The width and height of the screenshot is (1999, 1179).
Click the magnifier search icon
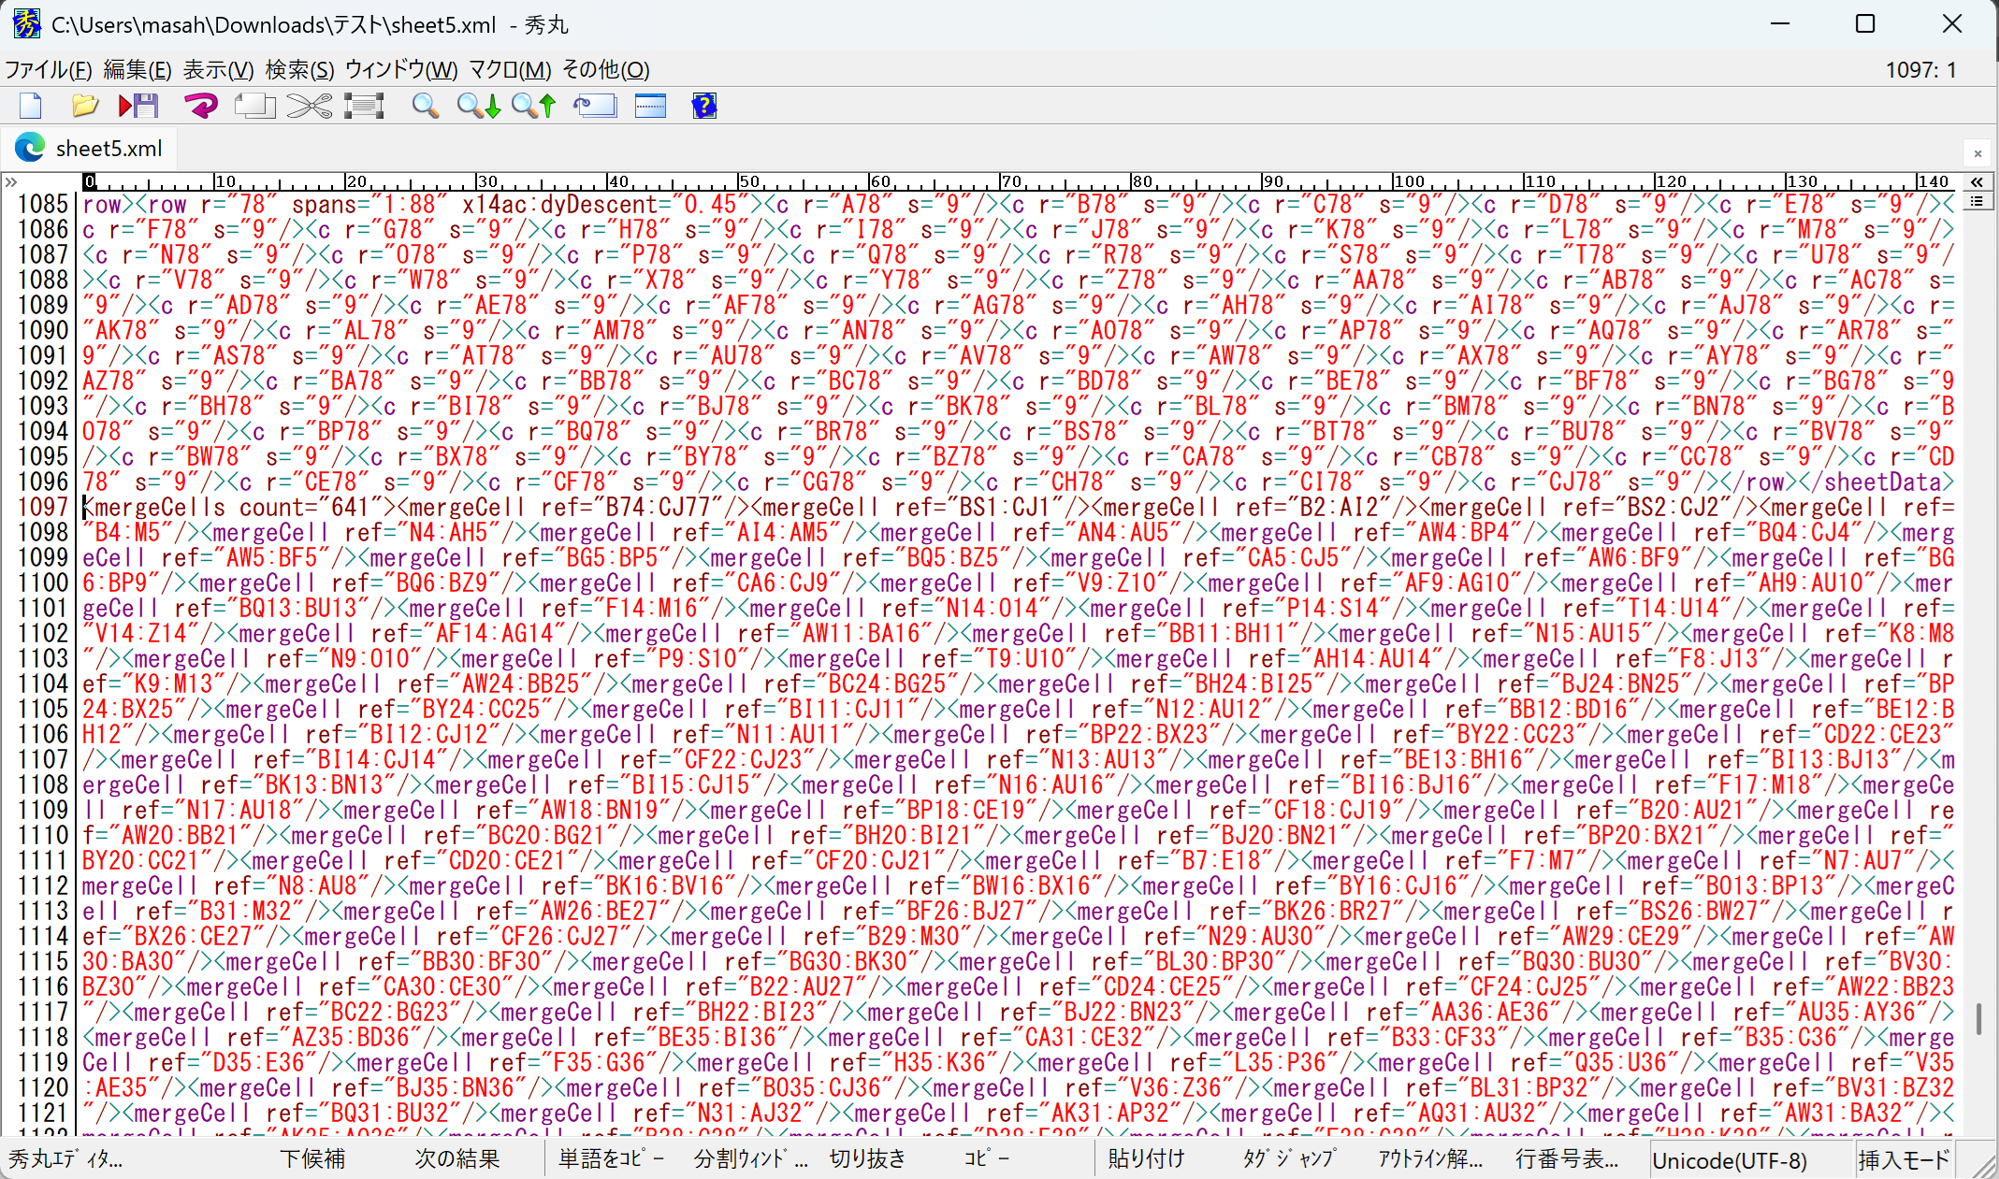[x=426, y=106]
